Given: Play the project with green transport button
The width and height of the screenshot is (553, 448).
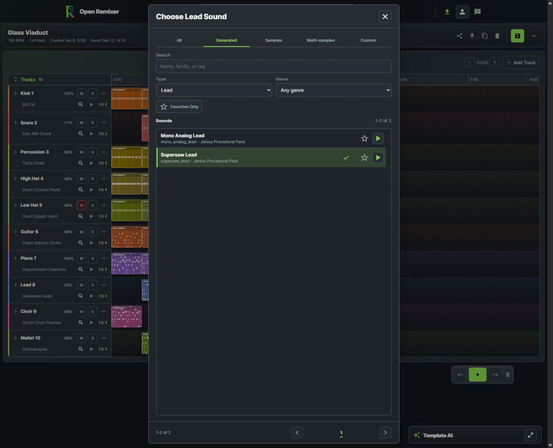Looking at the screenshot, I should point(477,375).
